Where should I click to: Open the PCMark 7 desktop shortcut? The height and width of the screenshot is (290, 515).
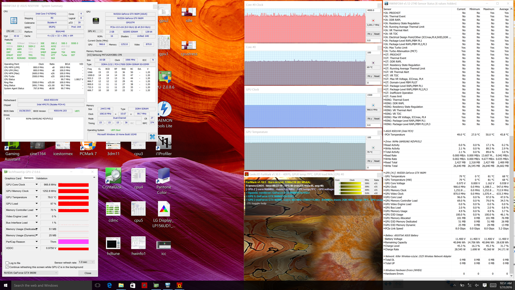88,146
